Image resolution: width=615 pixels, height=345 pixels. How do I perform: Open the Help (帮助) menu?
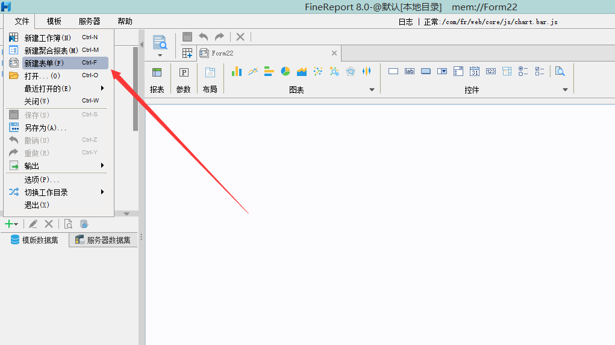125,21
